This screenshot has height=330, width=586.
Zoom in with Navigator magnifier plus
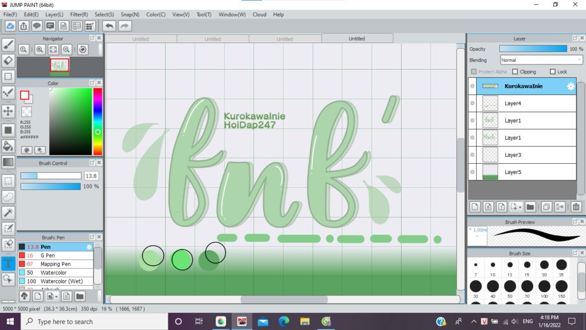[x=39, y=49]
